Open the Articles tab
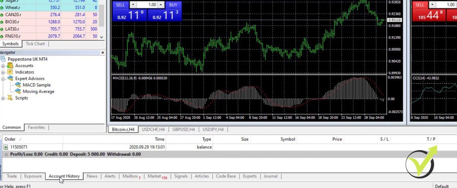 tap(202, 176)
